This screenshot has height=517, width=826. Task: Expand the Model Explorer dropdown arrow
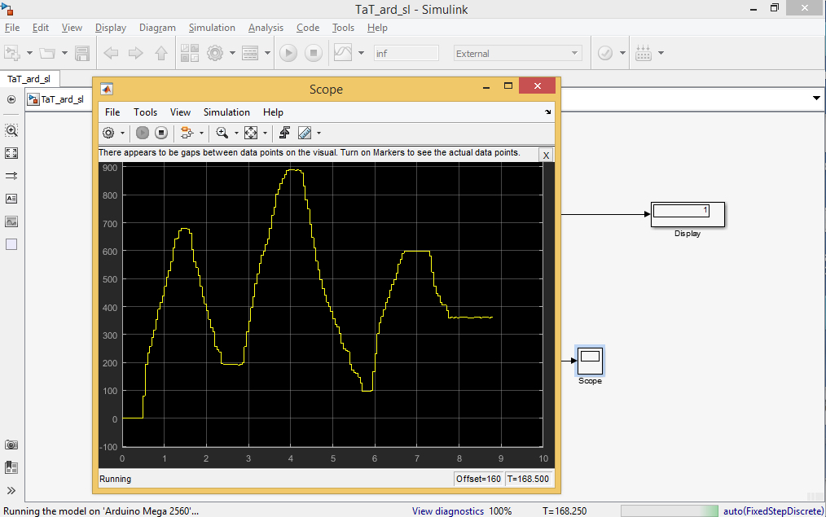[267, 53]
